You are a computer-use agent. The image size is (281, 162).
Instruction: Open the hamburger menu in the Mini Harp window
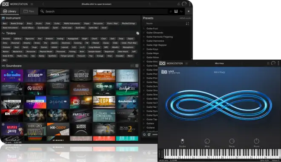(186, 63)
